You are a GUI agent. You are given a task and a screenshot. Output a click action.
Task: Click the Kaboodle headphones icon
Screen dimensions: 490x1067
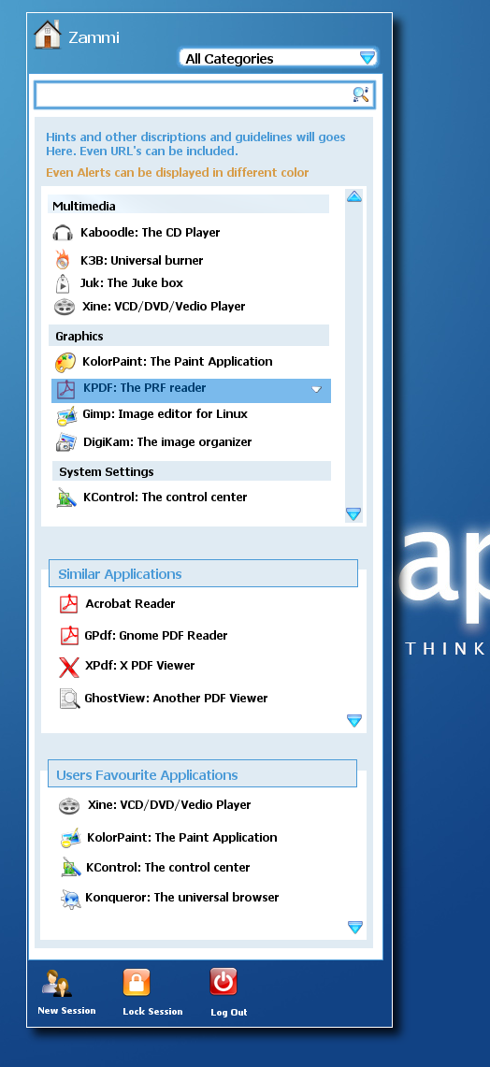pyautogui.click(x=63, y=233)
